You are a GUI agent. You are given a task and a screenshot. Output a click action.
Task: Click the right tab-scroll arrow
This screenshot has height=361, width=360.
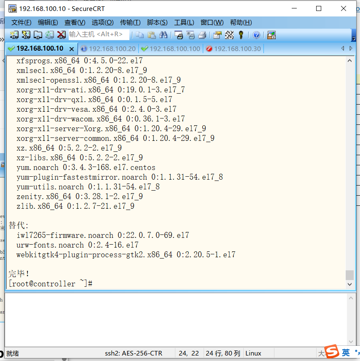pyautogui.click(x=350, y=48)
